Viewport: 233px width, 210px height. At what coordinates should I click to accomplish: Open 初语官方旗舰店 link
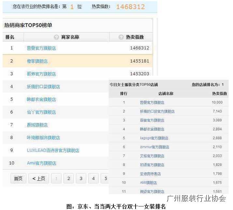pos(152,165)
